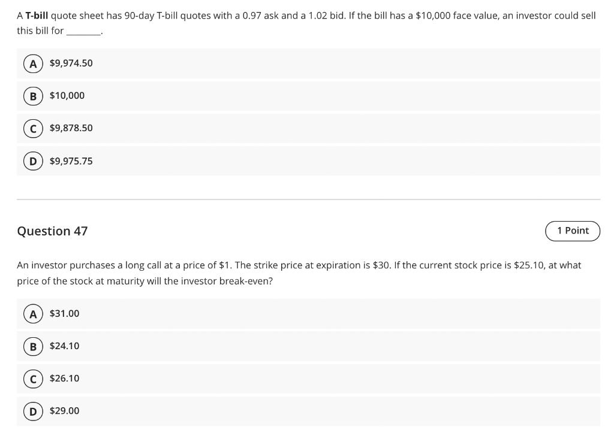This screenshot has height=448, width=614.
Task: Click the circled letter B on the first question
Action: click(33, 95)
